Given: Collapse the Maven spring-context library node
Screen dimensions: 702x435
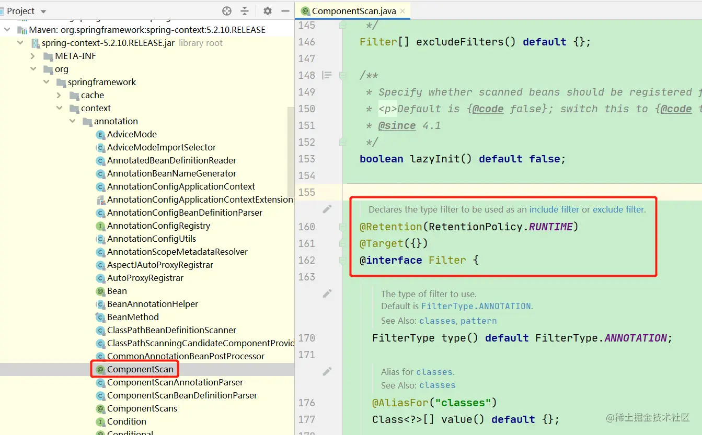Looking at the screenshot, I should [7, 30].
